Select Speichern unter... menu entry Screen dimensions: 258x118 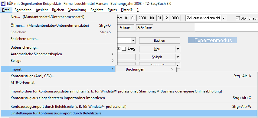point(59,39)
